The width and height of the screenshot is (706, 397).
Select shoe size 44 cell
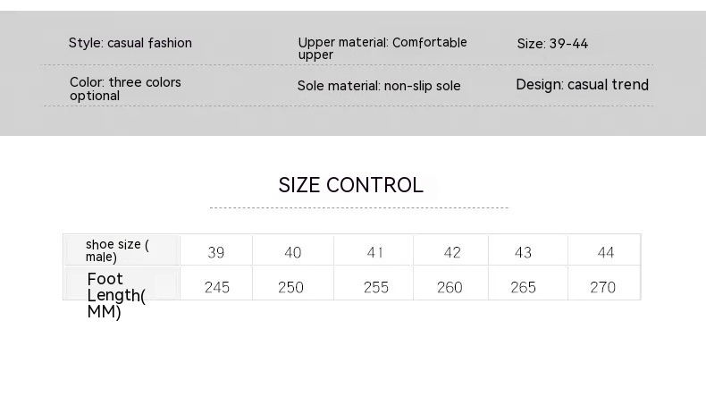[x=606, y=252]
